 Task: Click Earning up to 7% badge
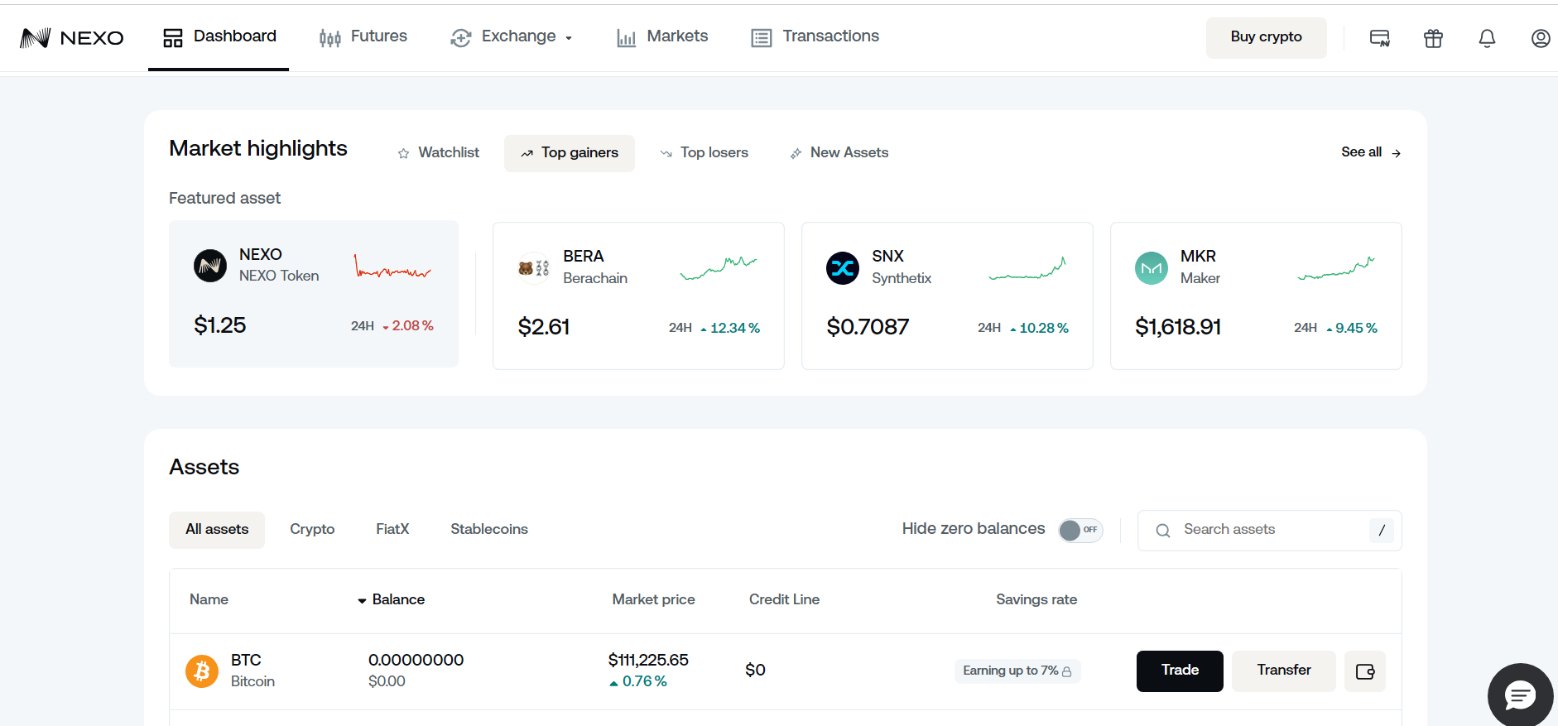coord(1017,671)
